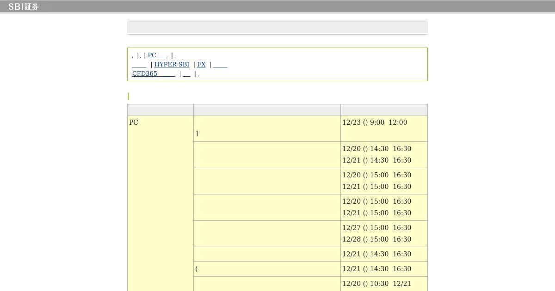Open the CFD365 link

click(154, 73)
